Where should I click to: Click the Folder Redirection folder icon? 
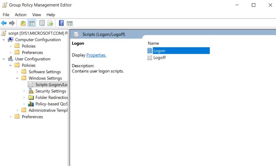pyautogui.click(x=31, y=97)
